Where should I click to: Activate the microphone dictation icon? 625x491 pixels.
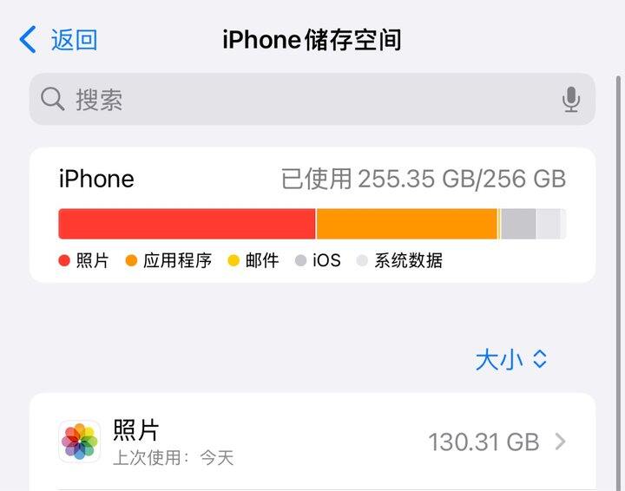pyautogui.click(x=571, y=99)
